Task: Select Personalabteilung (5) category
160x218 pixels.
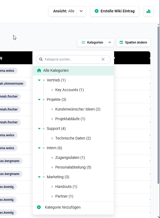Action: click(x=73, y=167)
